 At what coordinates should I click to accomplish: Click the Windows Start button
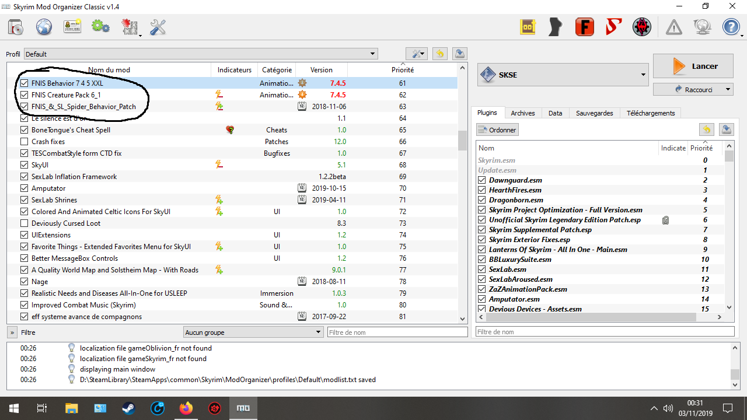click(13, 408)
